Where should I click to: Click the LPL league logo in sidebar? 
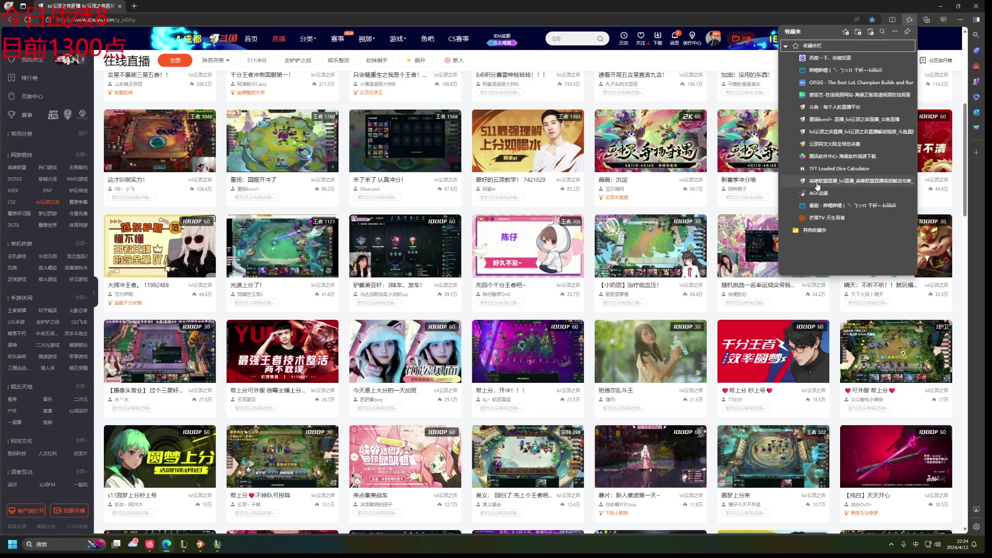pos(53,115)
